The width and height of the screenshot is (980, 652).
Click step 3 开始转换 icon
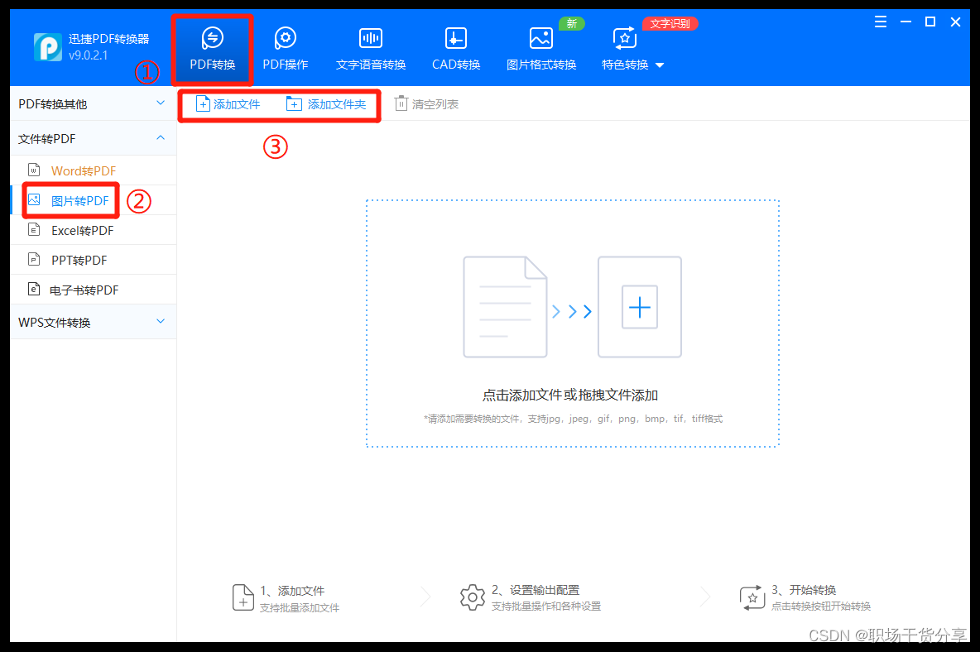tap(752, 597)
